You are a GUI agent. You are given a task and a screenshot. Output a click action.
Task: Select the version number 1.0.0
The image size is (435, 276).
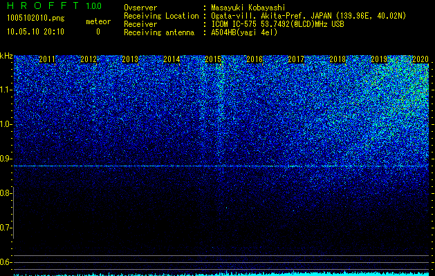pyautogui.click(x=93, y=6)
